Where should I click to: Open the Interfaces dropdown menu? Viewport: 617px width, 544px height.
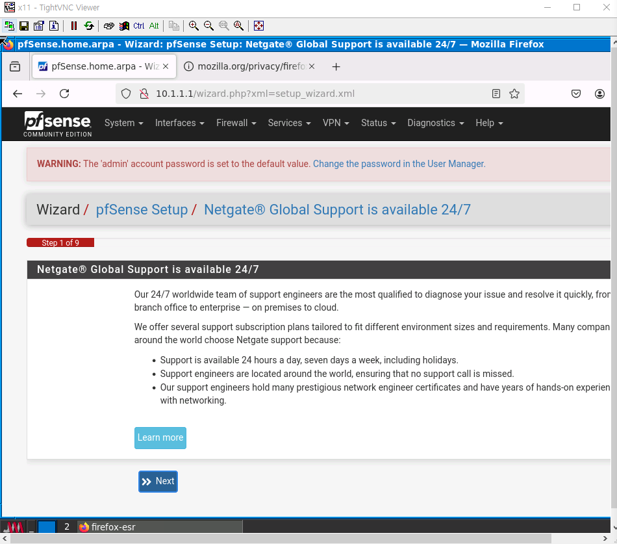[179, 123]
